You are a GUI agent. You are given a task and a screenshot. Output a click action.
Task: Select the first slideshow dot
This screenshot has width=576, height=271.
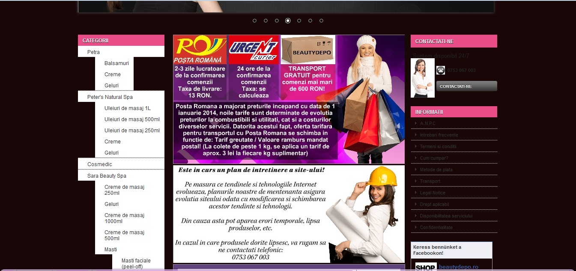click(x=254, y=21)
